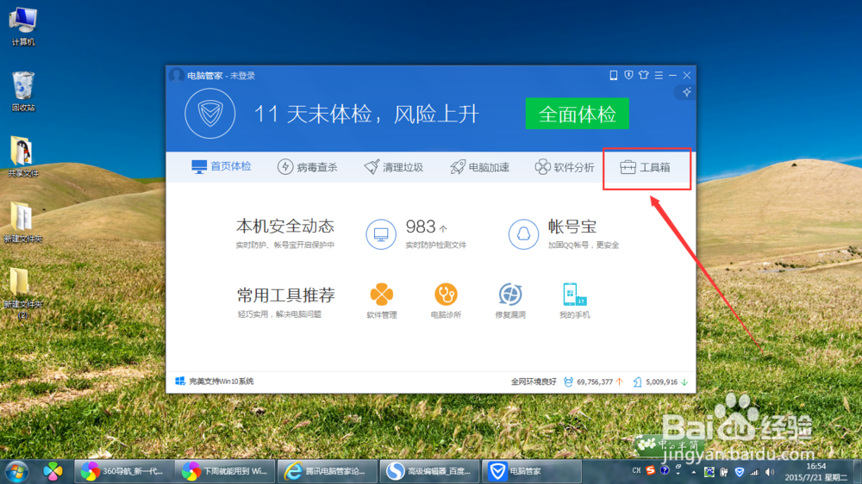This screenshot has height=484, width=862.
Task: Click the power plug tray icon
Action: pyautogui.click(x=724, y=472)
